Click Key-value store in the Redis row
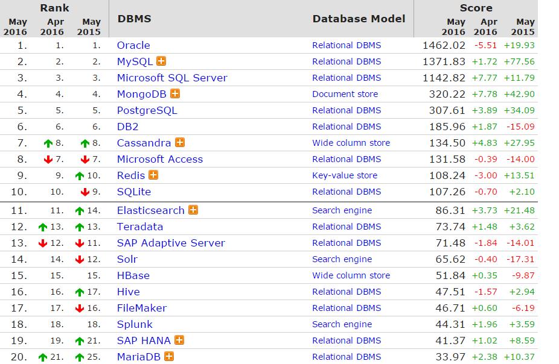The image size is (559, 364). click(x=345, y=175)
